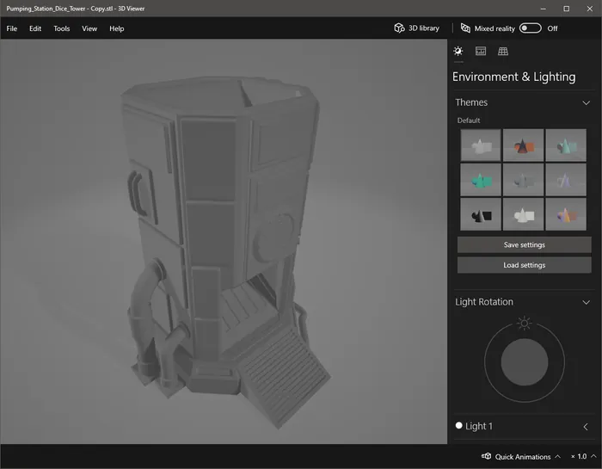
Task: Open the Tools menu
Action: (x=61, y=28)
